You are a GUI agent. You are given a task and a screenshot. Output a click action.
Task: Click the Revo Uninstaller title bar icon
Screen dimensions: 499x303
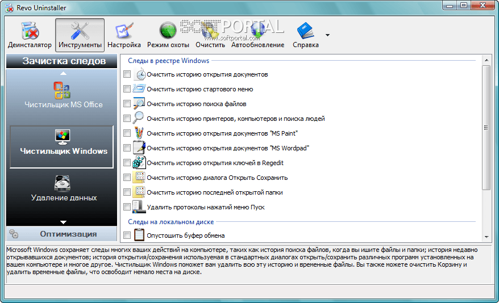[x=9, y=8]
